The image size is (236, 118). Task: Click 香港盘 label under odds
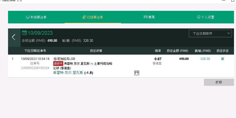tap(157, 63)
